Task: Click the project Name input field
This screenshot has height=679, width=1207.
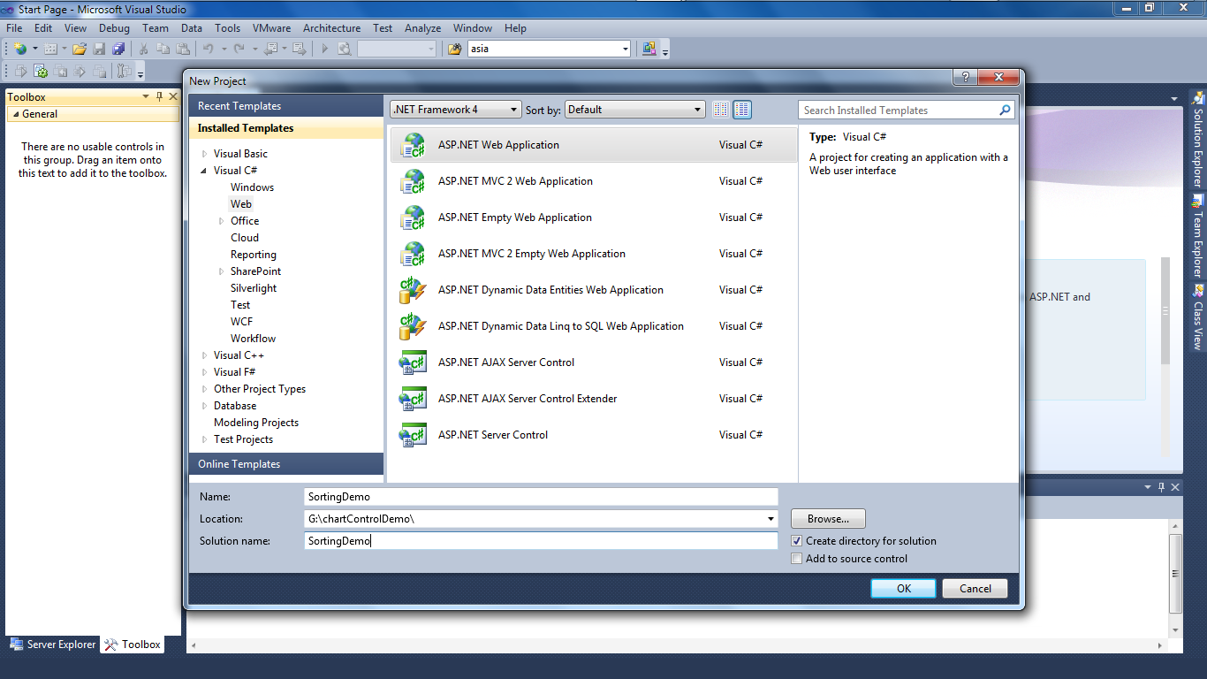Action: pos(541,497)
